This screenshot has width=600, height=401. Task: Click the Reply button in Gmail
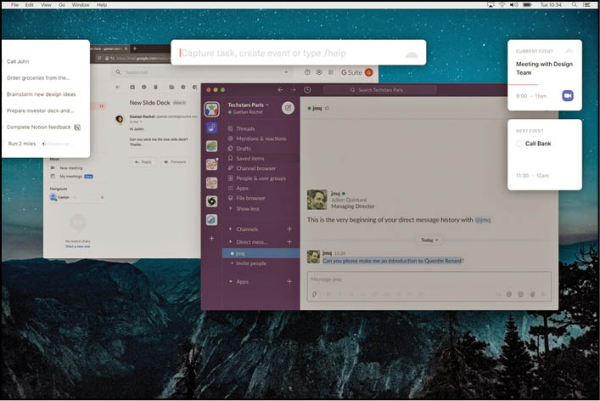(x=143, y=161)
